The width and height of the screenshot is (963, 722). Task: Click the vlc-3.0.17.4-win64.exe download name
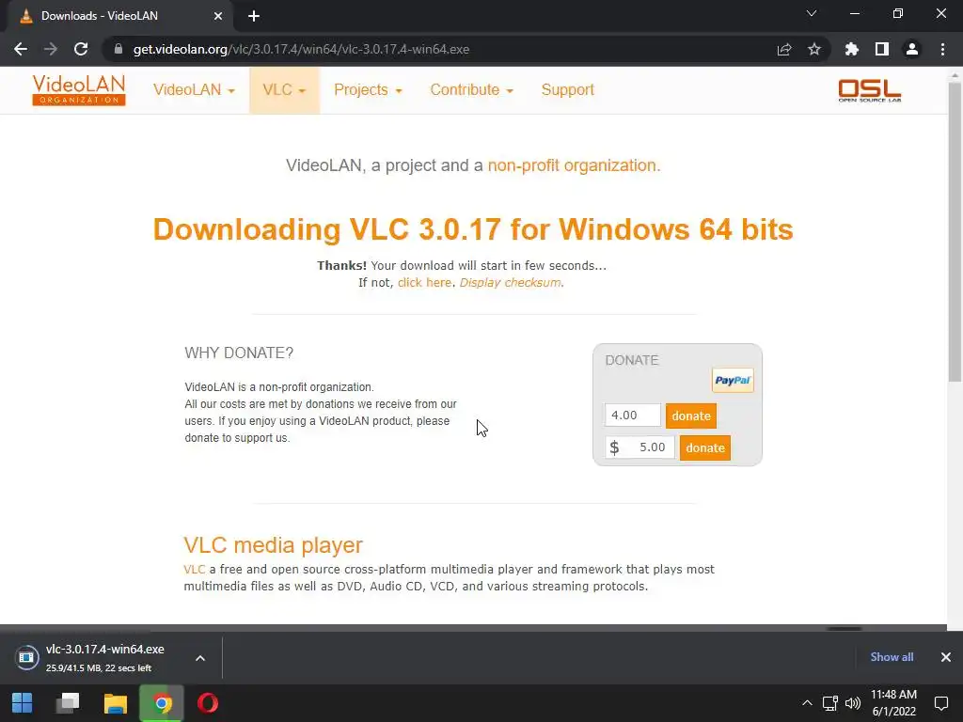pyautogui.click(x=105, y=649)
